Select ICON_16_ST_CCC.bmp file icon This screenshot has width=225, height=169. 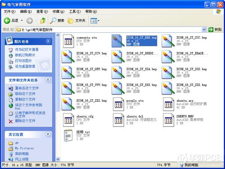point(169,40)
